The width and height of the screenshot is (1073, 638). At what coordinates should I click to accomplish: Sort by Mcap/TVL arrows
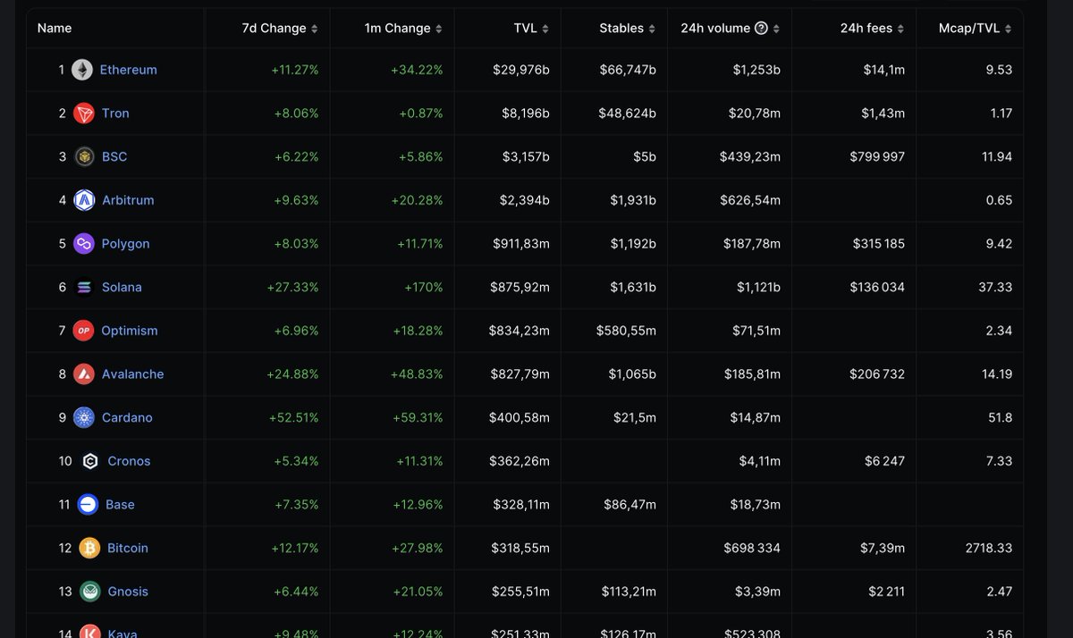(x=1008, y=29)
